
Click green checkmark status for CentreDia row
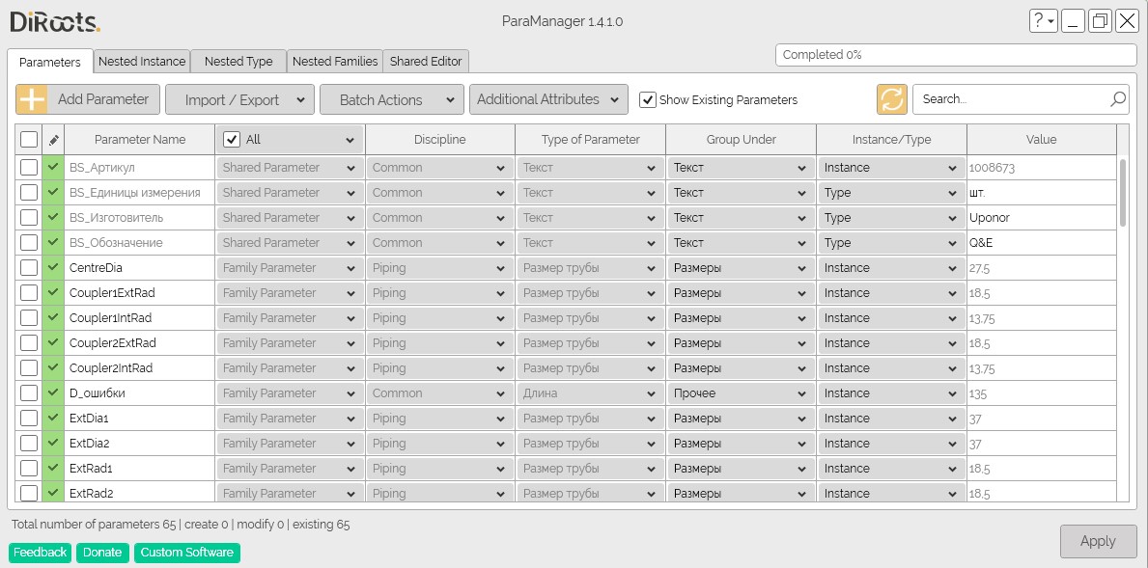click(x=53, y=268)
